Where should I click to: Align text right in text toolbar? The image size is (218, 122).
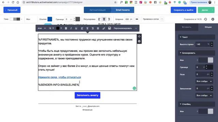tap(93, 28)
